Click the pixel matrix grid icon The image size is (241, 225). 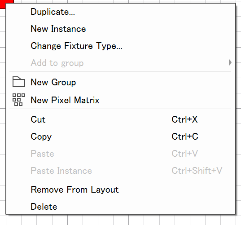click(19, 100)
